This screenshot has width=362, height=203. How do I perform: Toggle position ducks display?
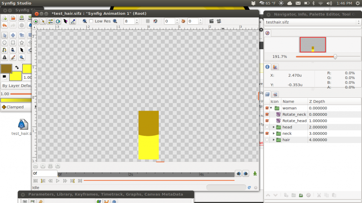tap(36, 22)
